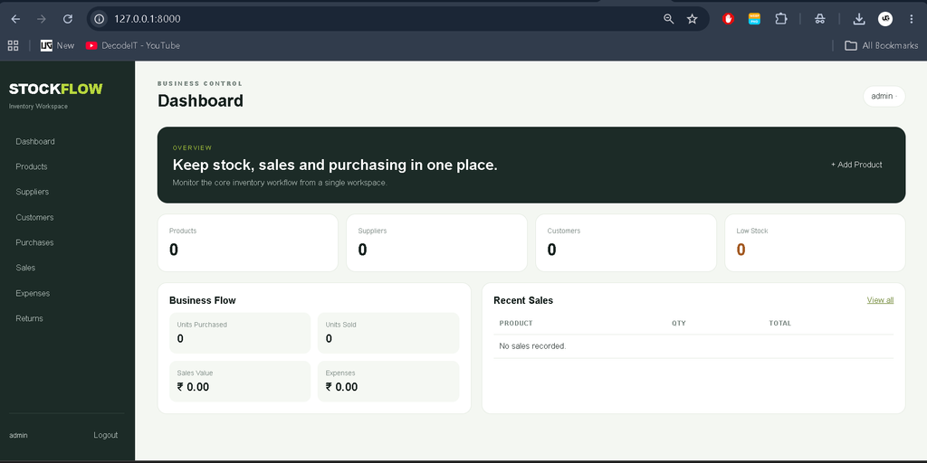927x463 pixels.
Task: Open the red ad blocker extension icon
Action: pyautogui.click(x=729, y=19)
